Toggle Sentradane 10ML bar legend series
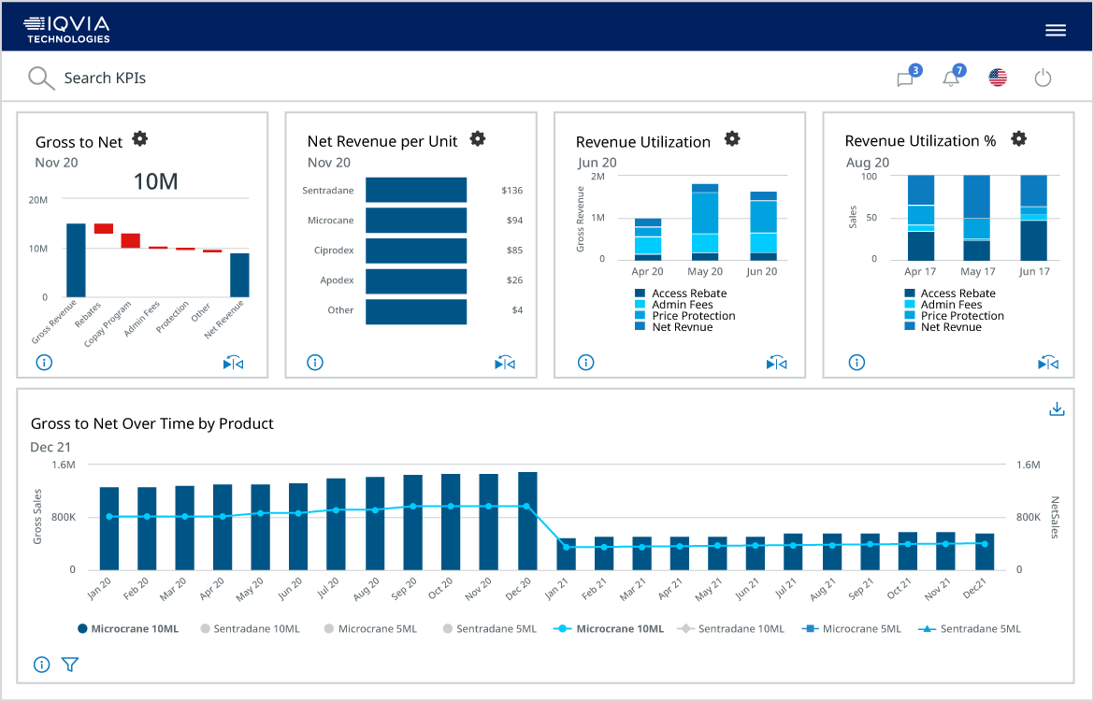The image size is (1094, 702). [251, 629]
